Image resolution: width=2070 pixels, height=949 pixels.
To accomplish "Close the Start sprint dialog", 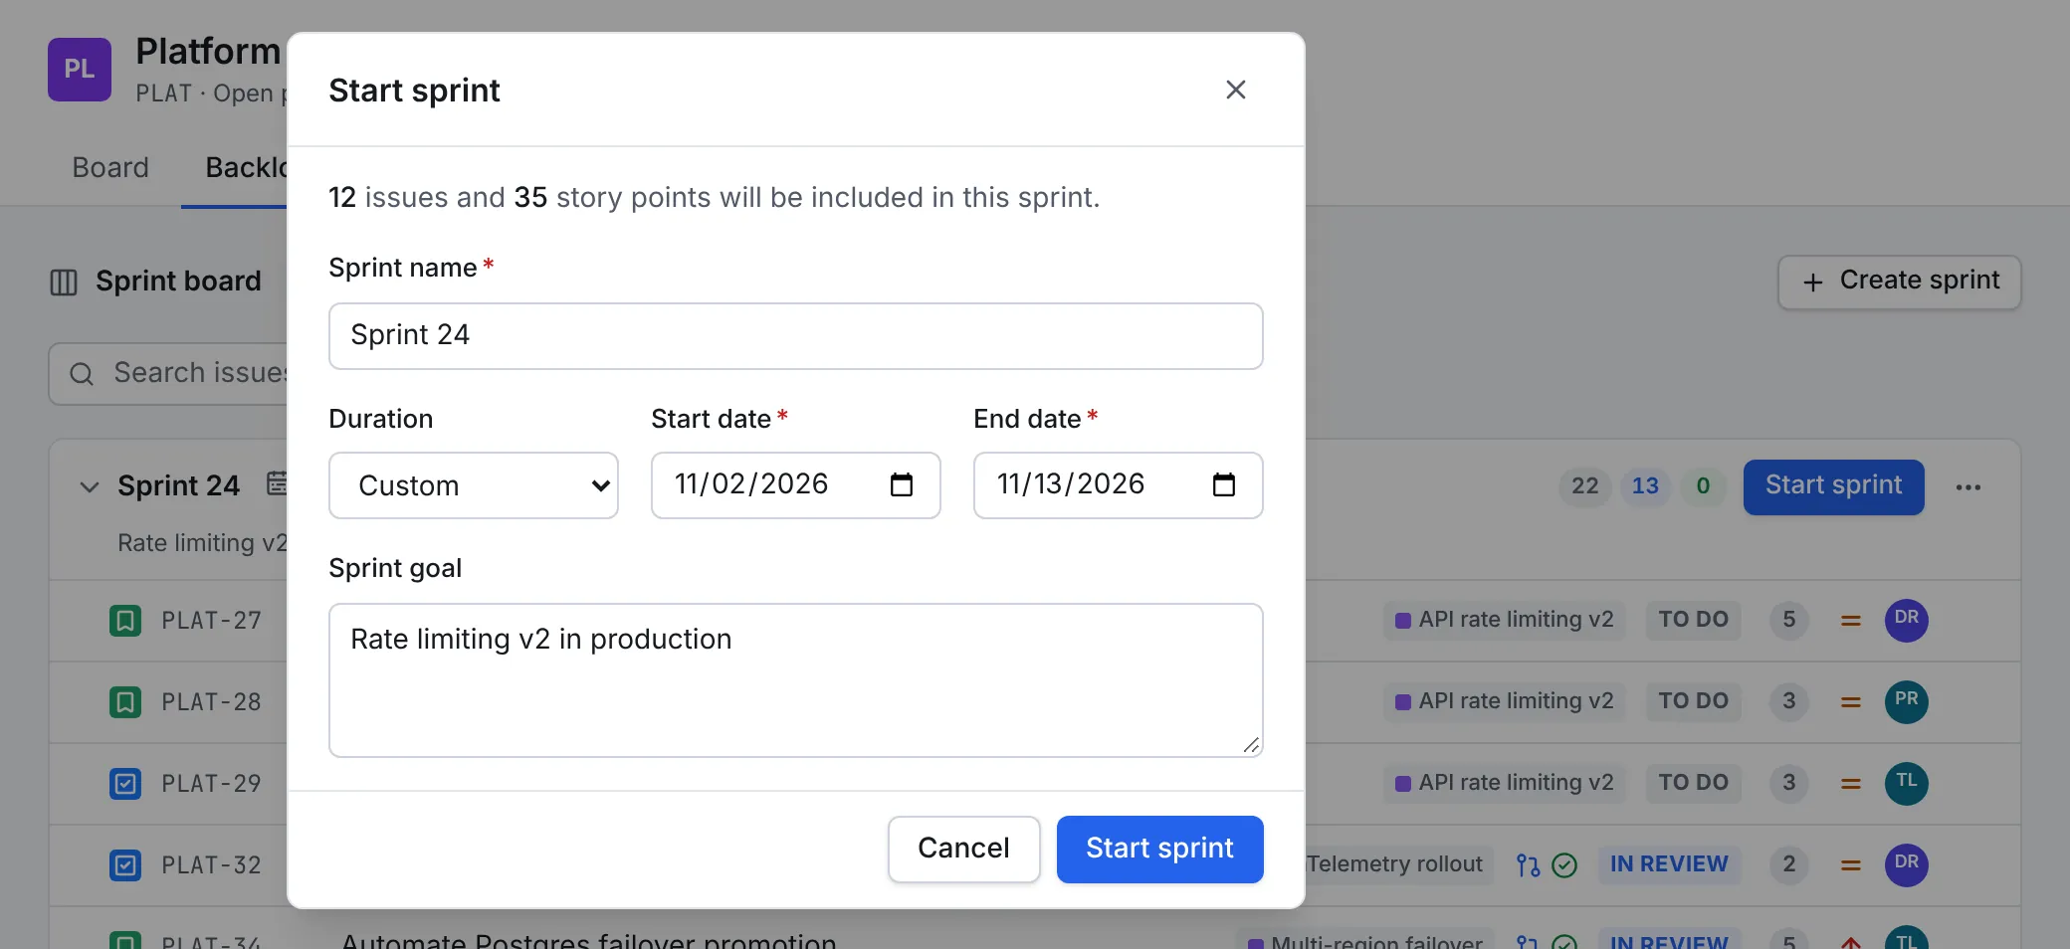I will (1235, 90).
